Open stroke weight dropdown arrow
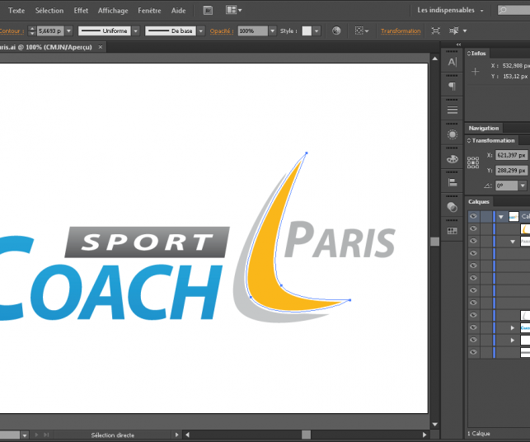530x442 pixels. tap(68, 31)
